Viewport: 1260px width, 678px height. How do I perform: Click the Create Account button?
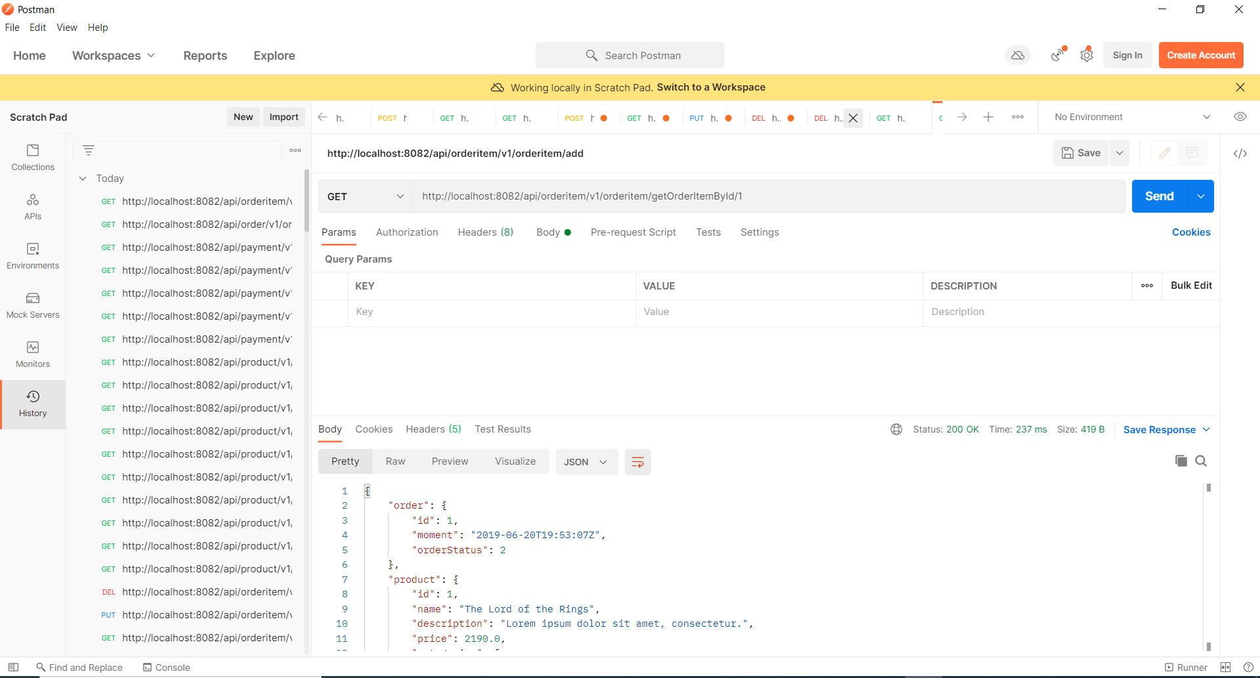1201,56
